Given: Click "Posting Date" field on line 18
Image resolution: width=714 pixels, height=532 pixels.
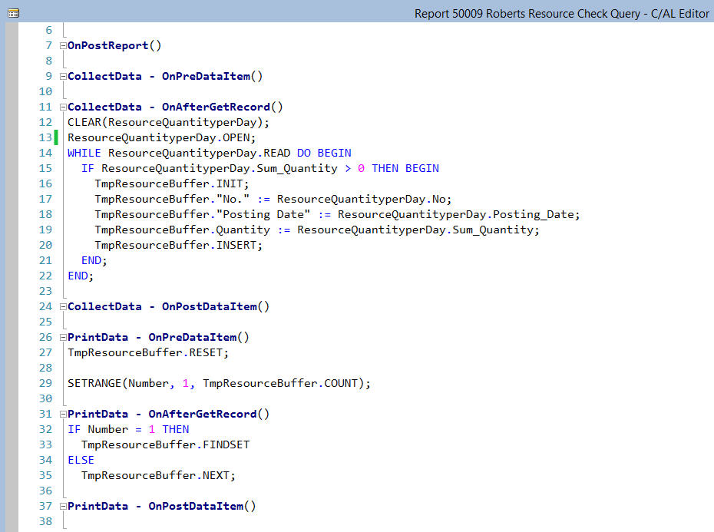Looking at the screenshot, I should click(263, 214).
